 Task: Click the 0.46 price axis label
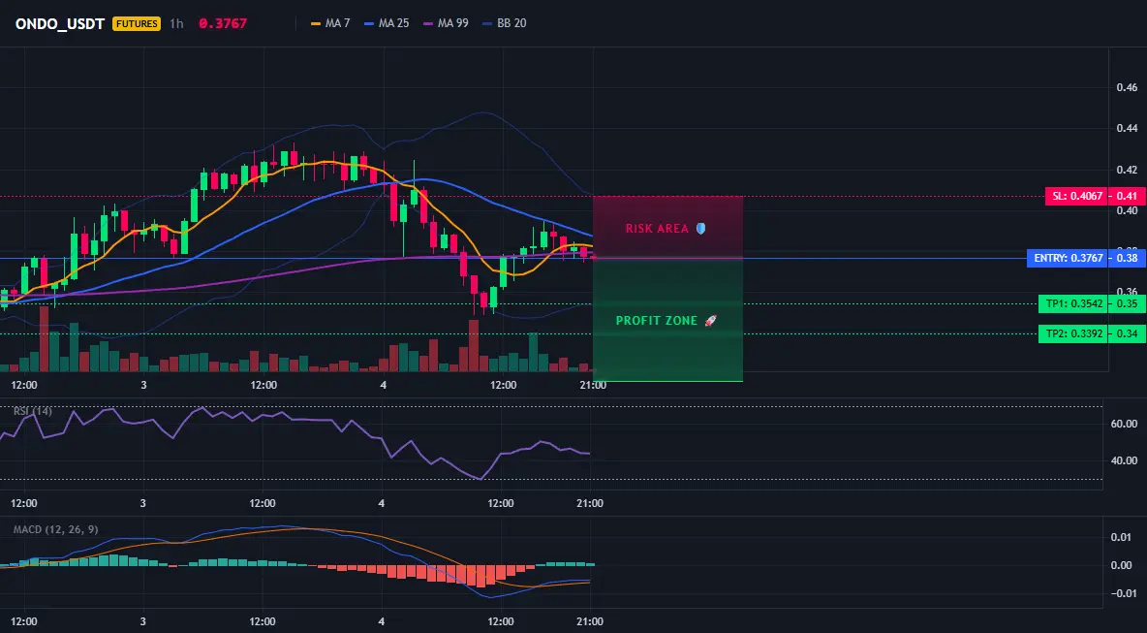pos(1127,87)
